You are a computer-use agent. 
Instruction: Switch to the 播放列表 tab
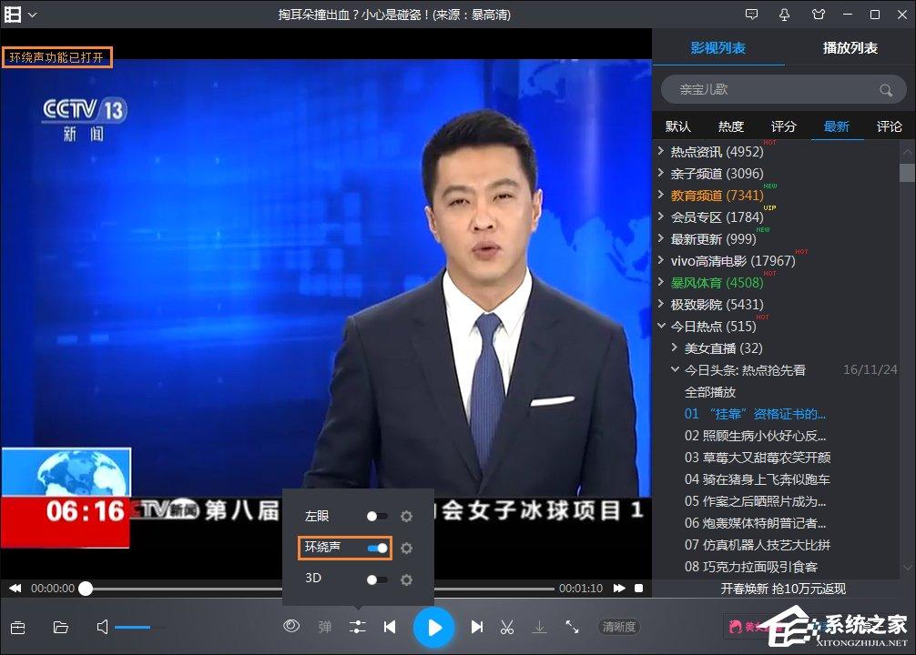[x=850, y=48]
